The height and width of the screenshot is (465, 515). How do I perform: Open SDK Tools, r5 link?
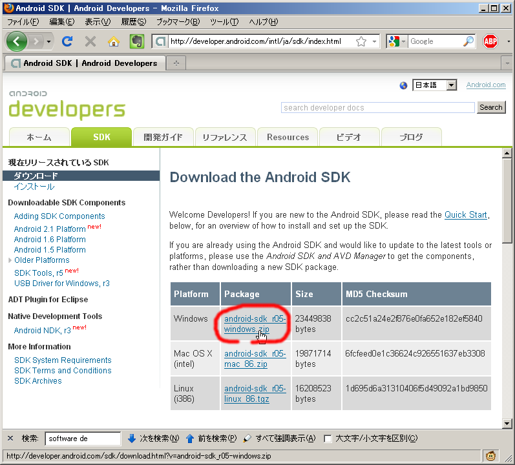tap(38, 273)
